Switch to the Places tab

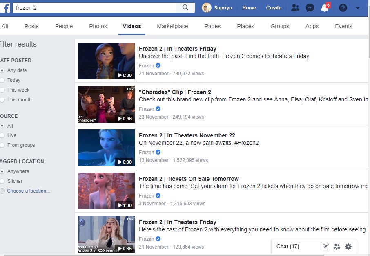click(x=245, y=26)
